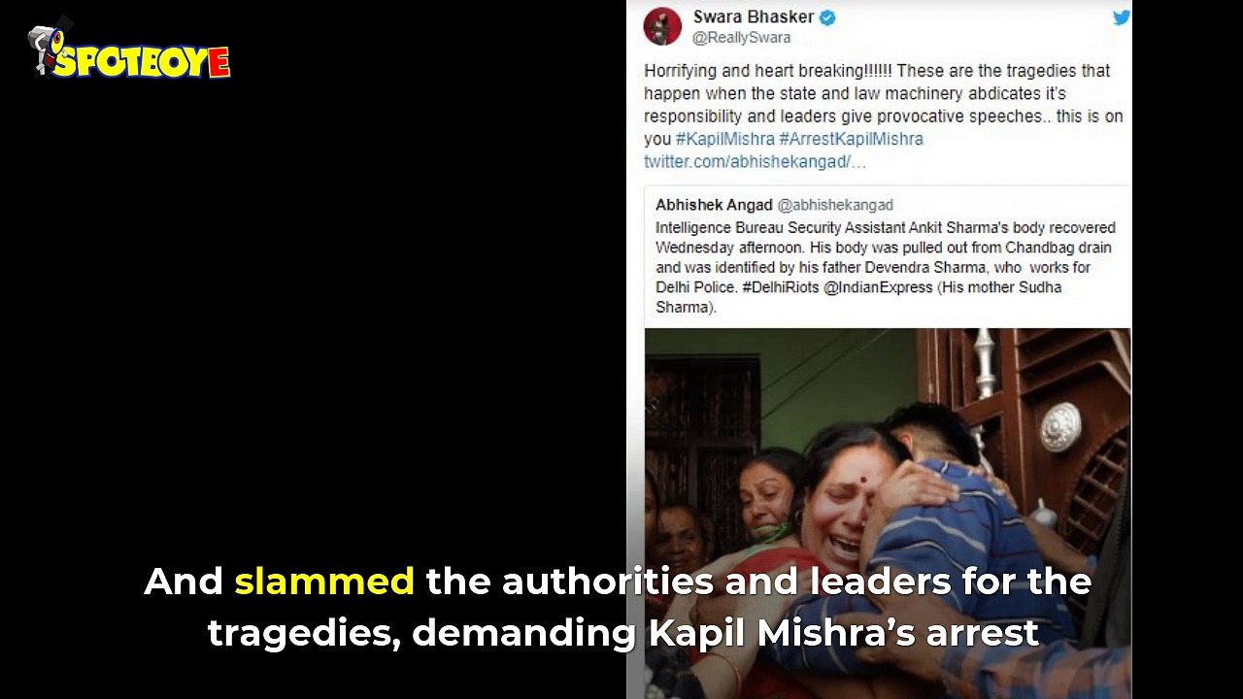Open the @ReallySwara handle
1243x699 pixels.
pyautogui.click(x=741, y=38)
